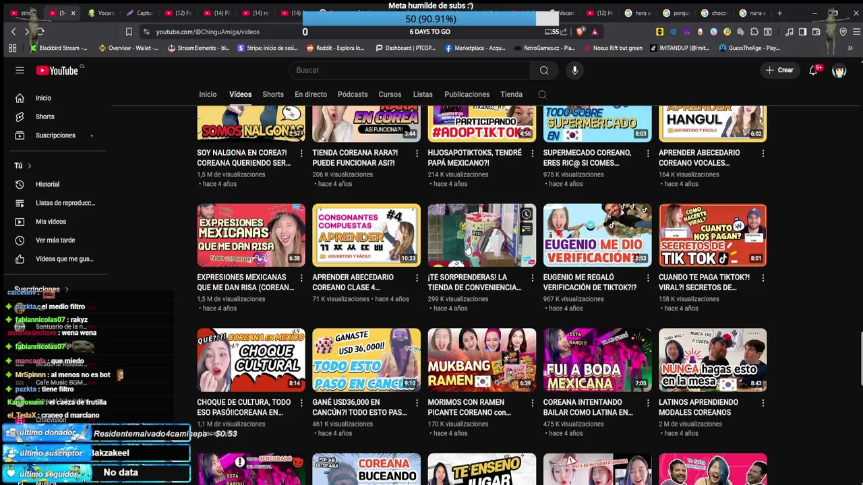Click title TIENDA COREANA RARA

(x=355, y=158)
